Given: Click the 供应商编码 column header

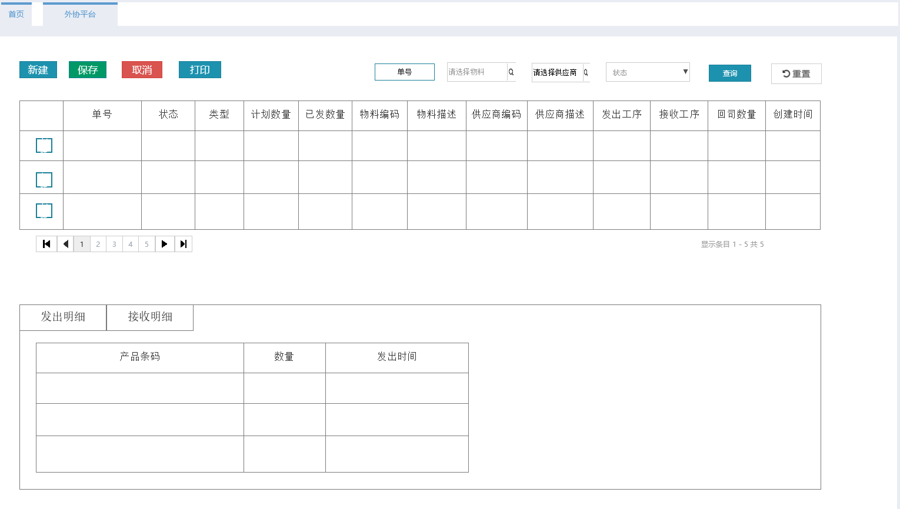Looking at the screenshot, I should click(497, 115).
